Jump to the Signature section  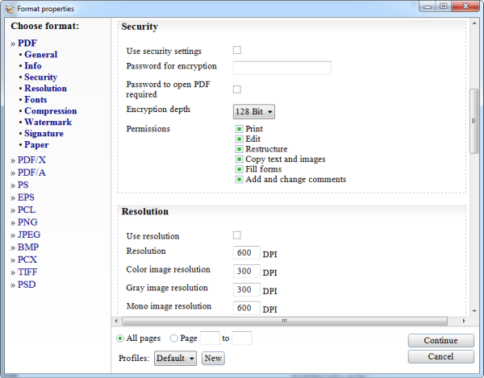tap(44, 134)
